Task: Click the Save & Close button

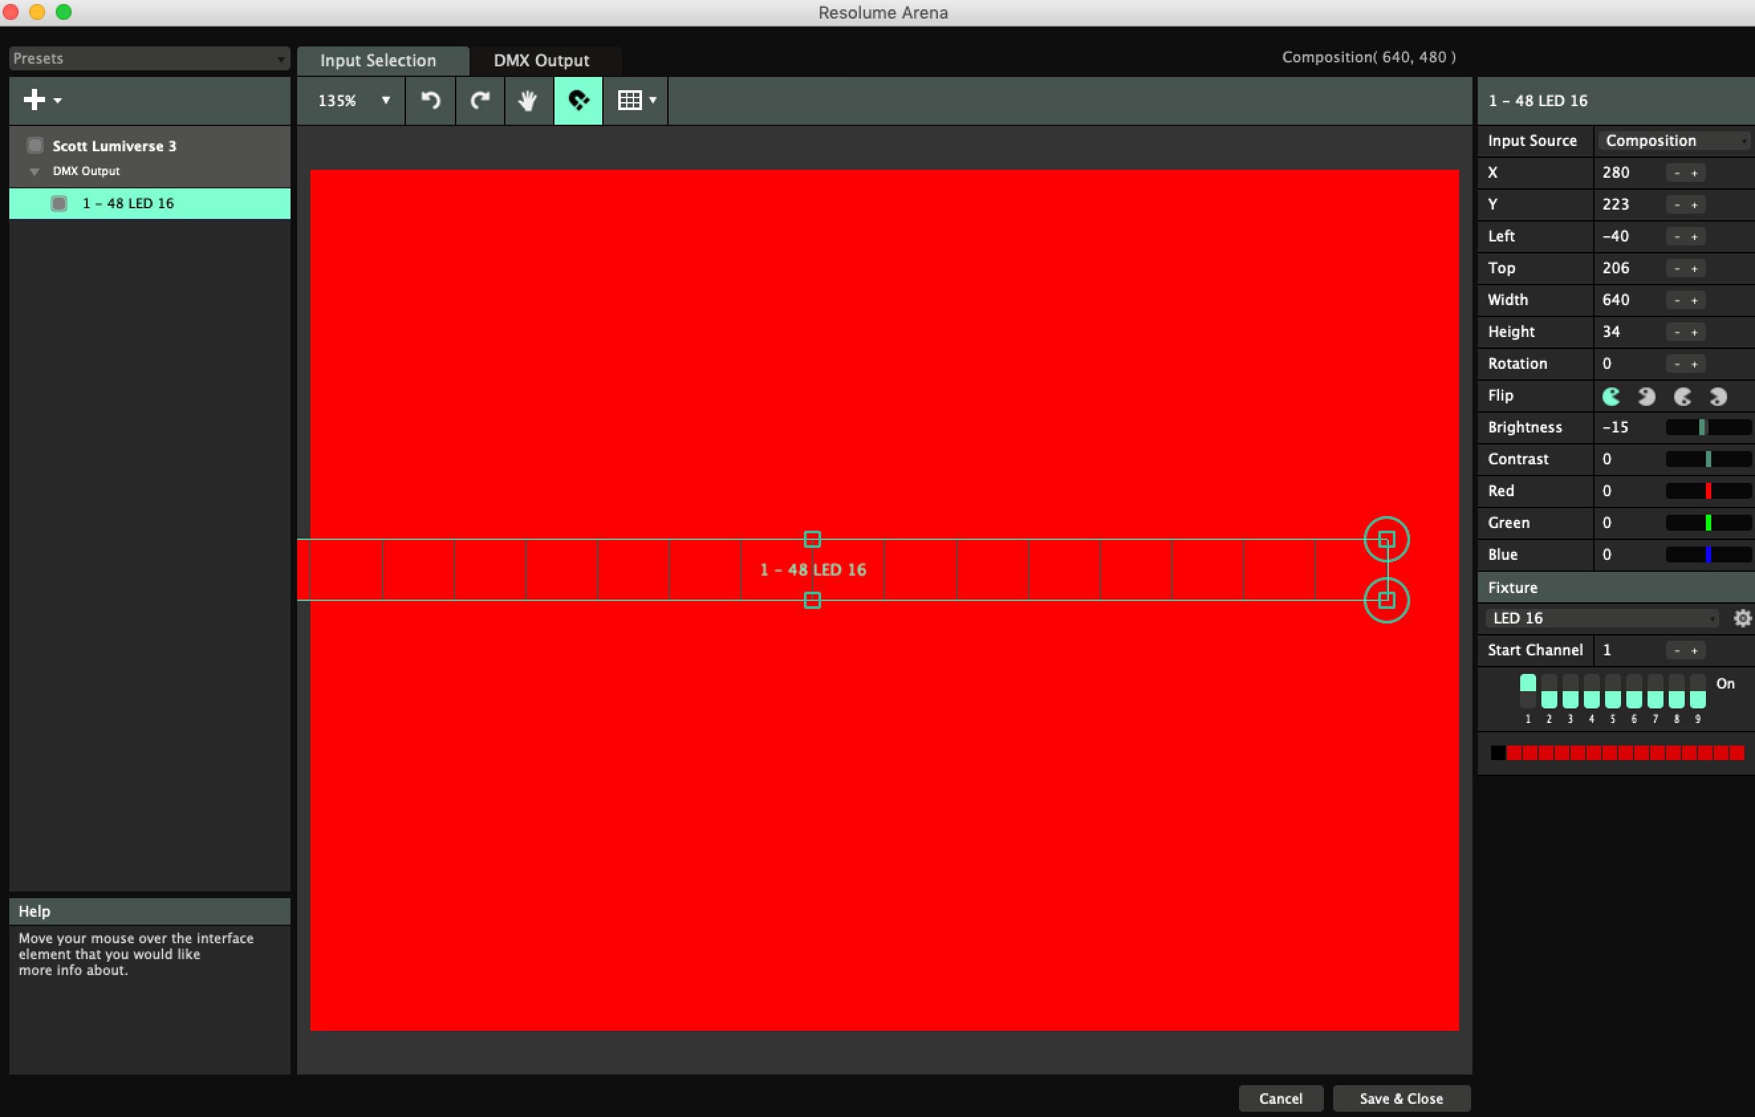Action: click(x=1400, y=1098)
